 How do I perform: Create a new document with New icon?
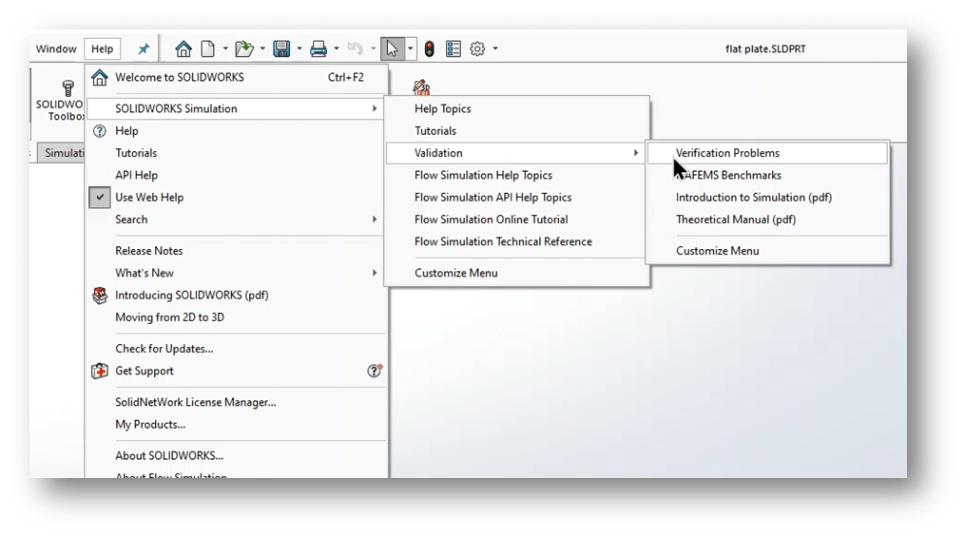(208, 48)
